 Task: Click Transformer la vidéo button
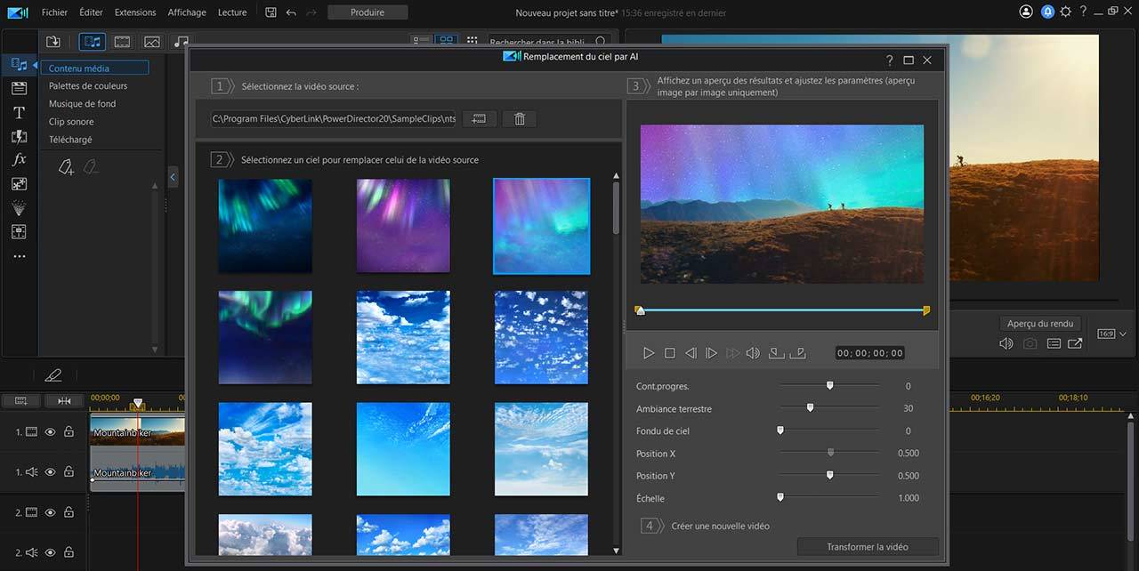point(868,547)
